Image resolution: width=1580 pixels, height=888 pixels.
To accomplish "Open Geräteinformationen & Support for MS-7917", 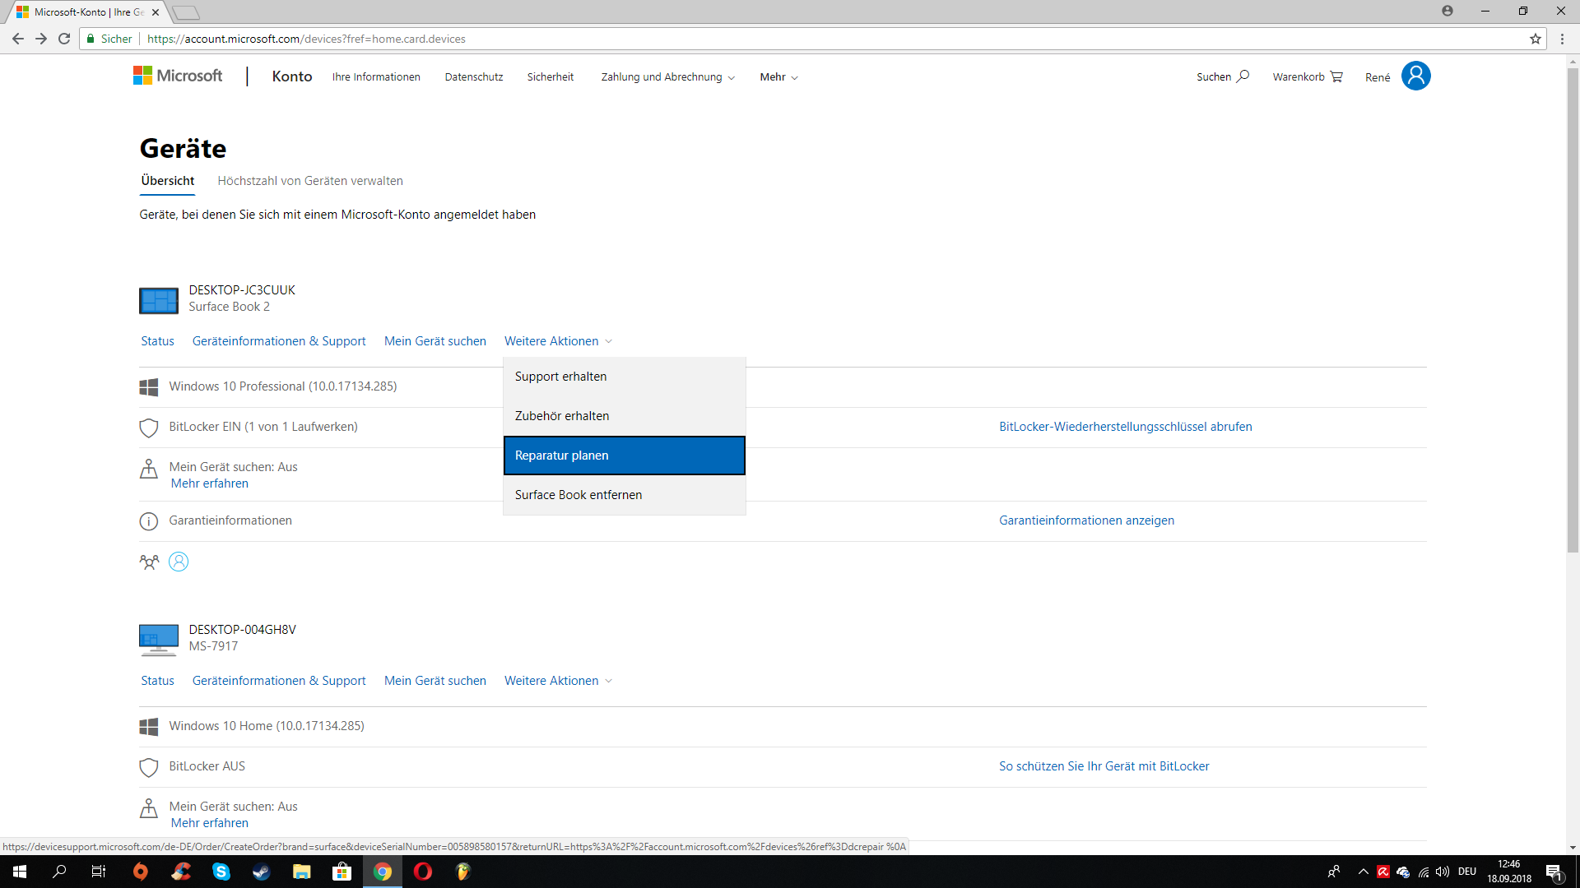I will [279, 681].
